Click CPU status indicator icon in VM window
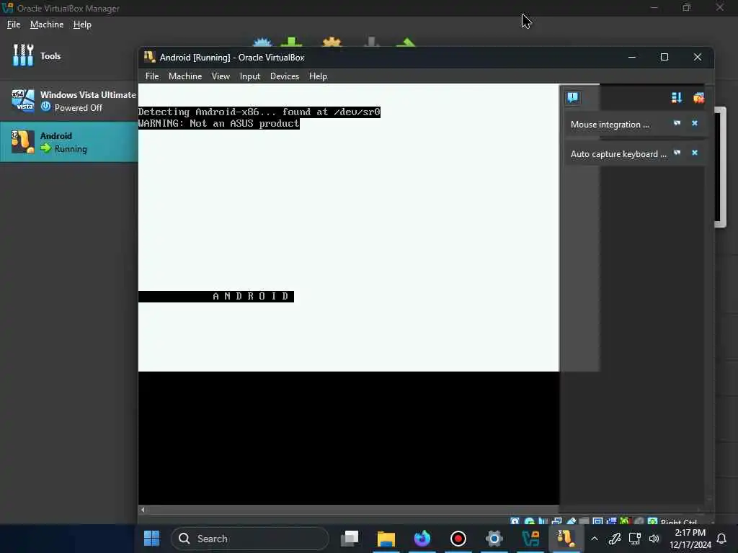Image resolution: width=738 pixels, height=553 pixels. 625,521
